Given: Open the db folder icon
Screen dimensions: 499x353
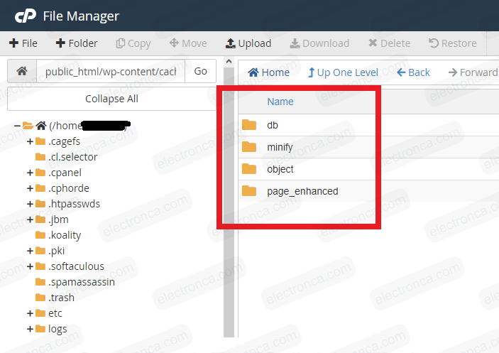Looking at the screenshot, I should 249,125.
